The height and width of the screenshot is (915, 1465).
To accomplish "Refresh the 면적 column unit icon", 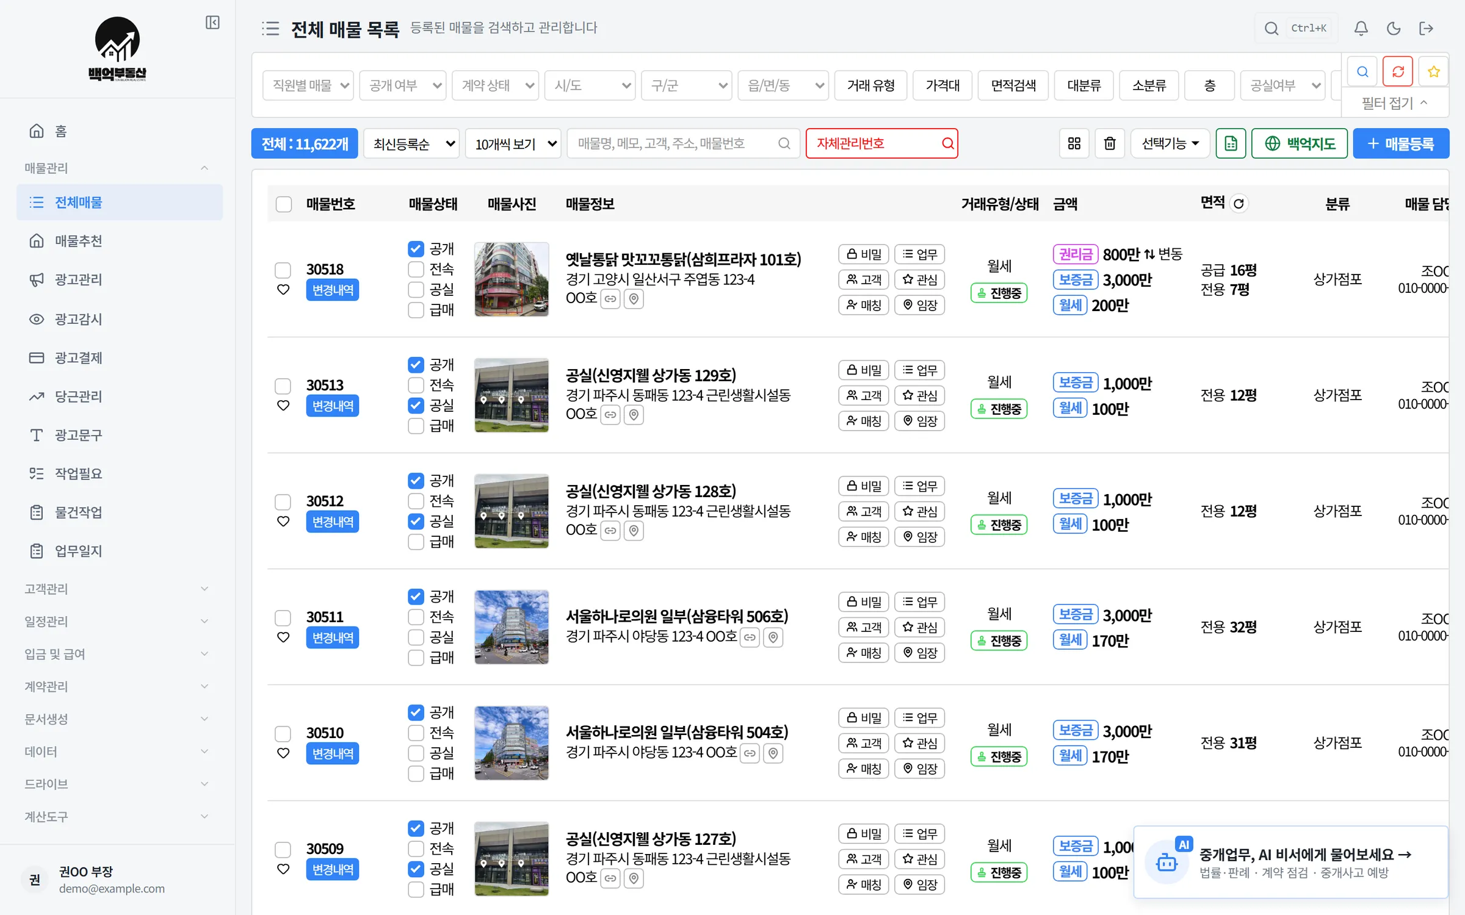I will click(x=1239, y=204).
